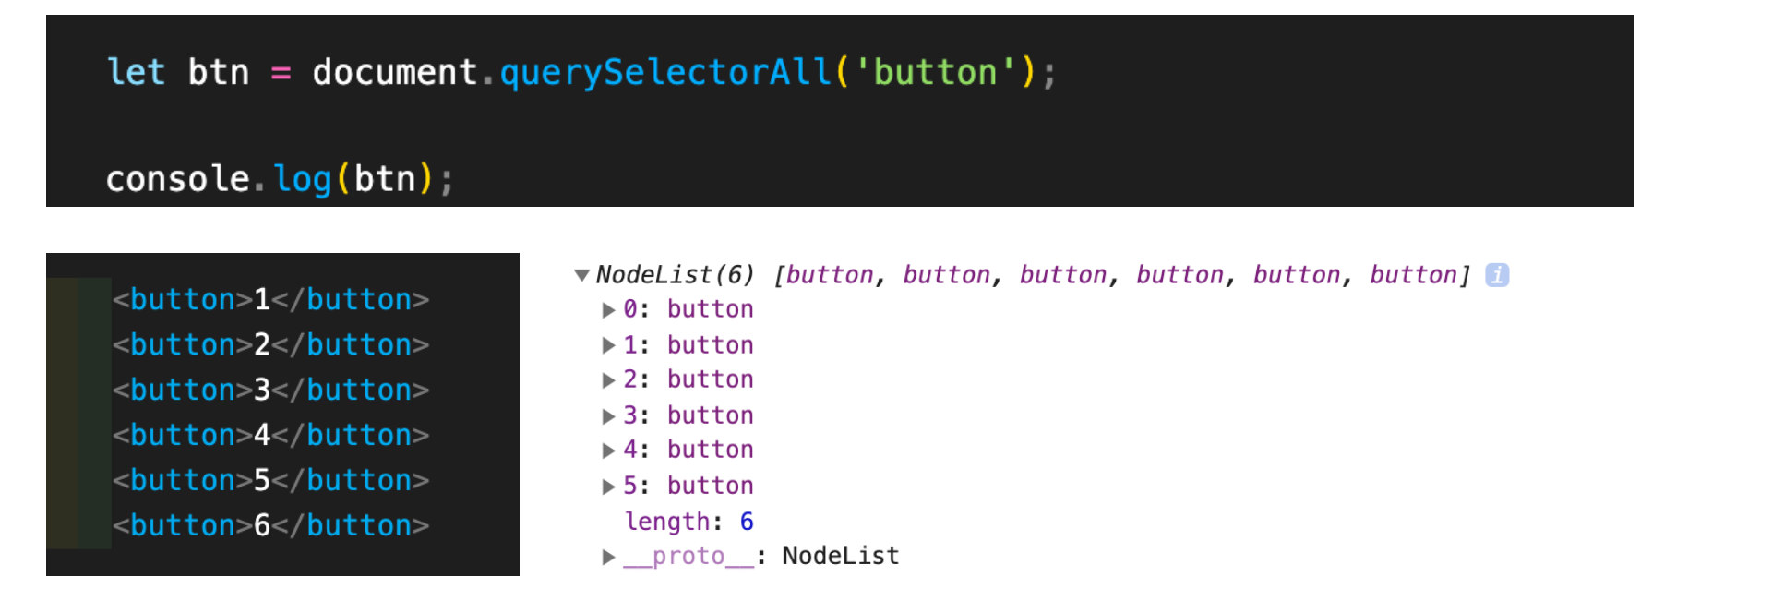Click the <button>6</button> HTML line
1772x613 pixels.
tap(270, 525)
